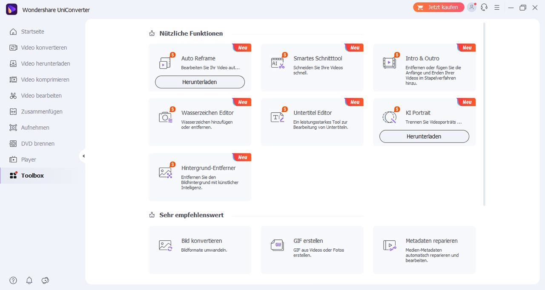
Task: Click the Zusammenfügen sidebar icon
Action: 13,111
